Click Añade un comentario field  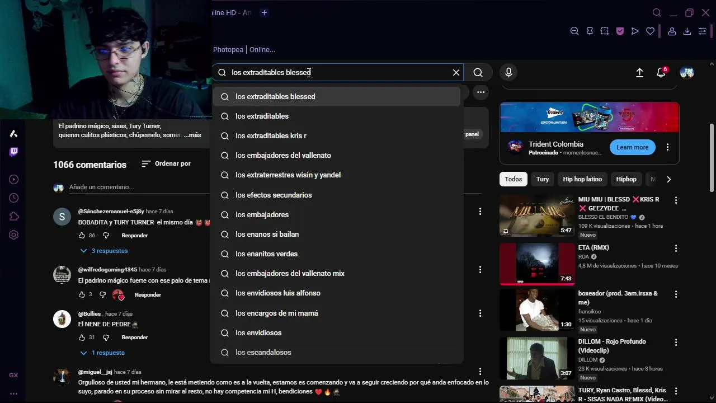click(x=274, y=187)
